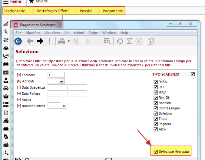Click the Numero Distinta input field
Screen dimensions: 205x160
57,106
